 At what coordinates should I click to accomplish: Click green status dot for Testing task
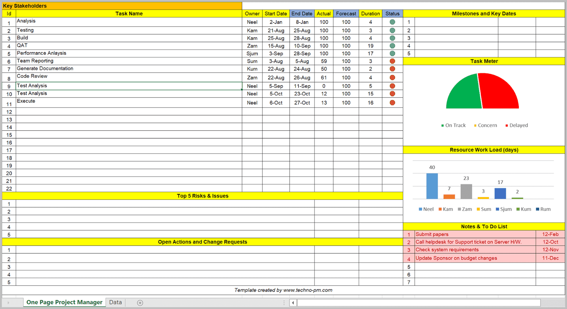392,30
